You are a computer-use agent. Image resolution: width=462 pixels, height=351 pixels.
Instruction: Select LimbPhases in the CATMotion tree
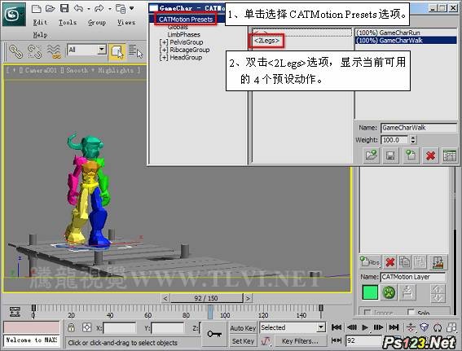coord(183,34)
